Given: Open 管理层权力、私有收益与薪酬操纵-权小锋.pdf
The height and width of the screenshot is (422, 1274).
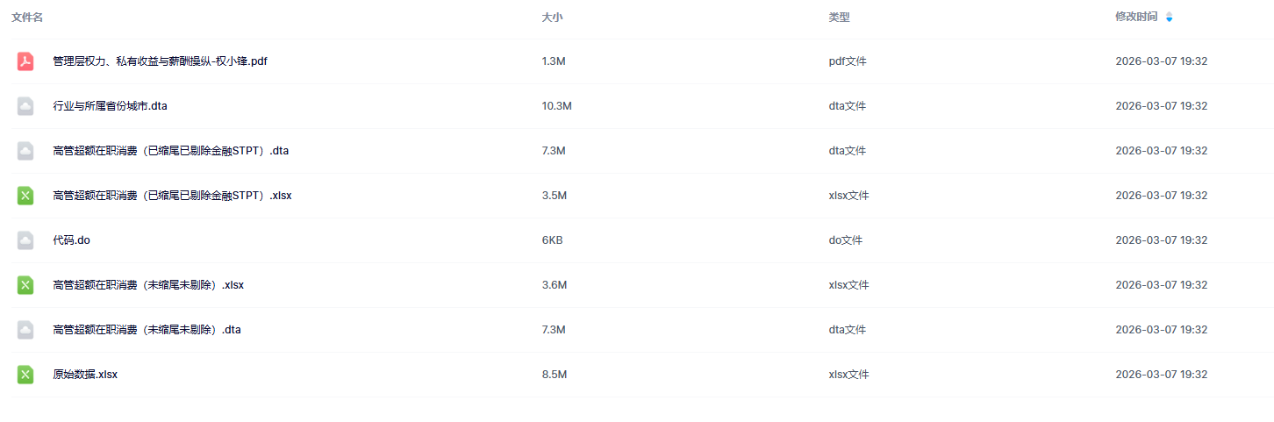Looking at the screenshot, I should click(160, 61).
